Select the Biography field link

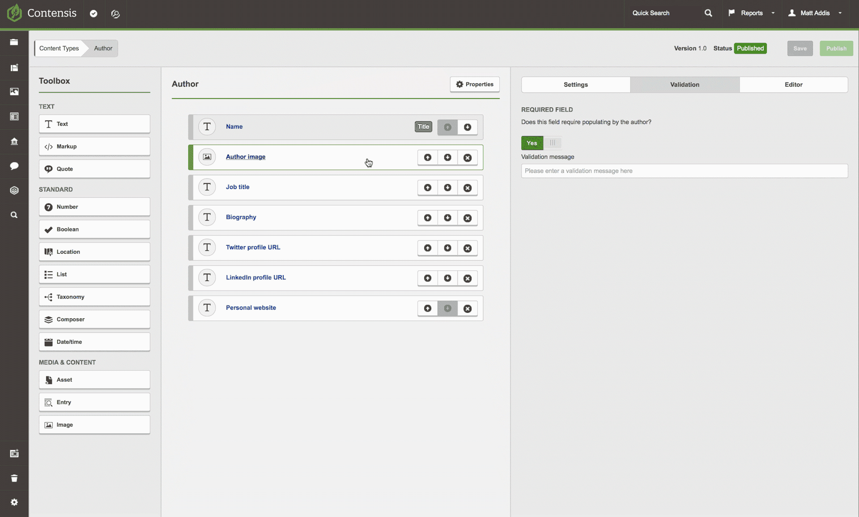coord(241,217)
